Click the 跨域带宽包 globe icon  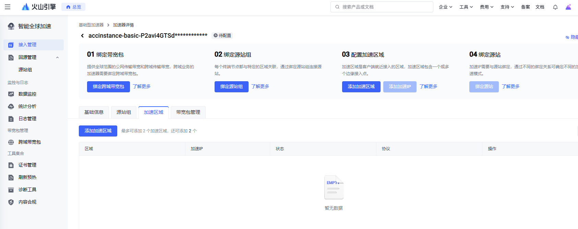(11, 142)
